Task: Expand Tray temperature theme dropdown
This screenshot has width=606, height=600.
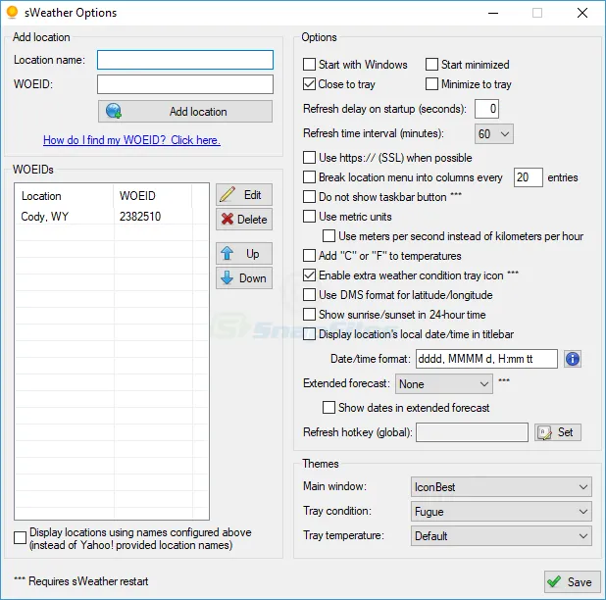Action: 501,536
